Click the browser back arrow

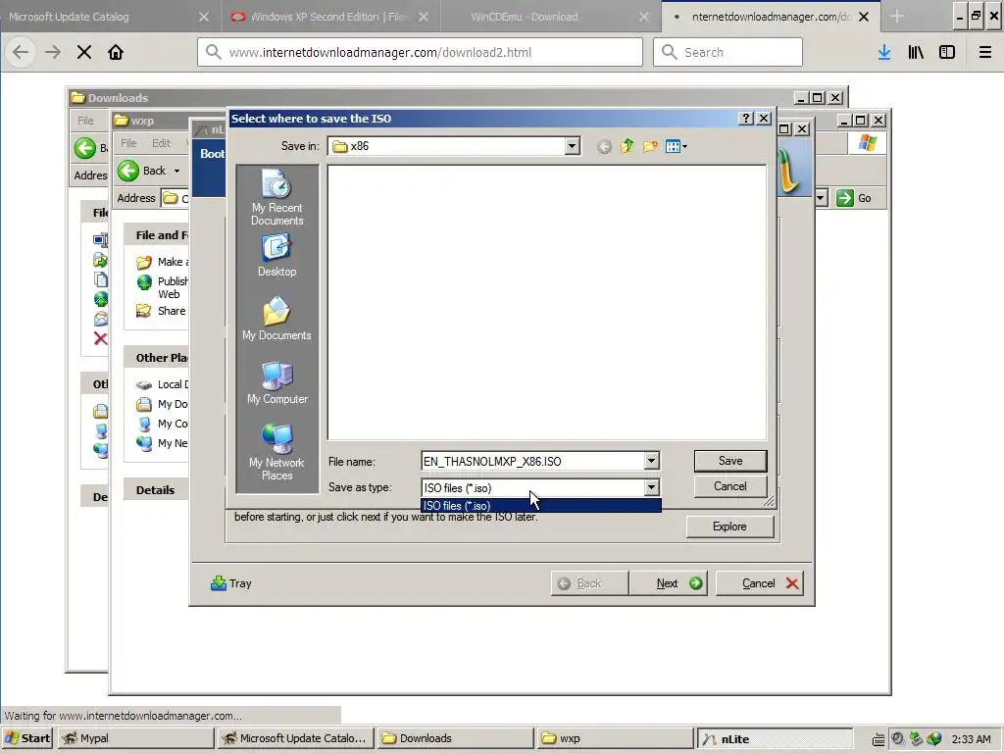21,52
